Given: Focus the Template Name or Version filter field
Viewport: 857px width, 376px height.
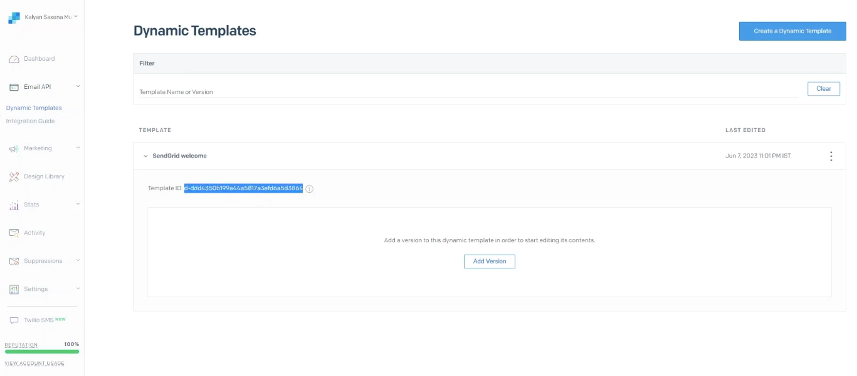Looking at the screenshot, I should coord(468,92).
